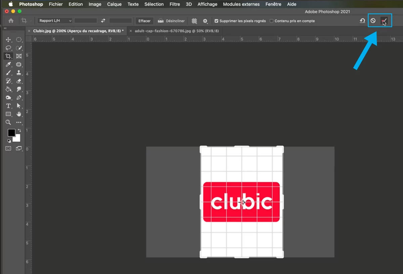Screen dimensions: 403x274
Task: Close the Clubic.jpg document tab
Action: pos(29,31)
